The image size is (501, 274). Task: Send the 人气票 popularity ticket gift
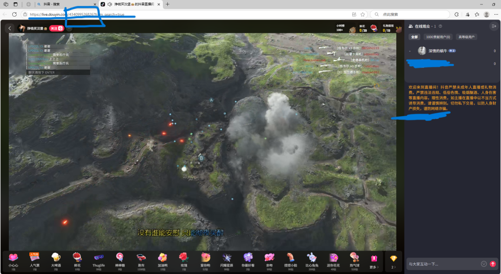(x=35, y=261)
